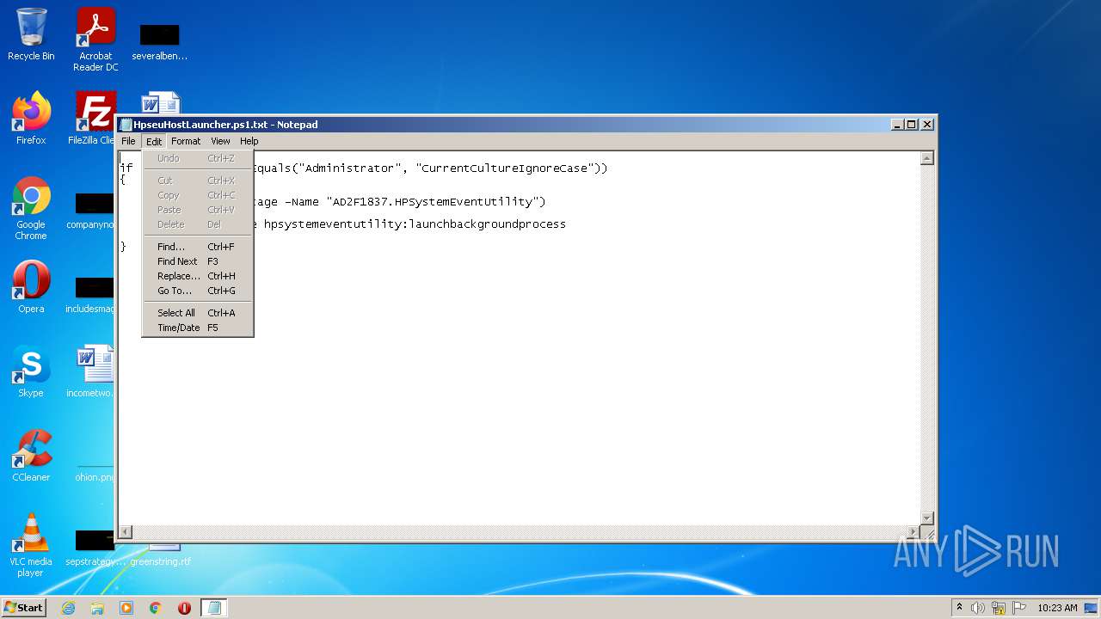Open the File menu in Notepad
This screenshot has width=1101, height=619.
click(128, 141)
